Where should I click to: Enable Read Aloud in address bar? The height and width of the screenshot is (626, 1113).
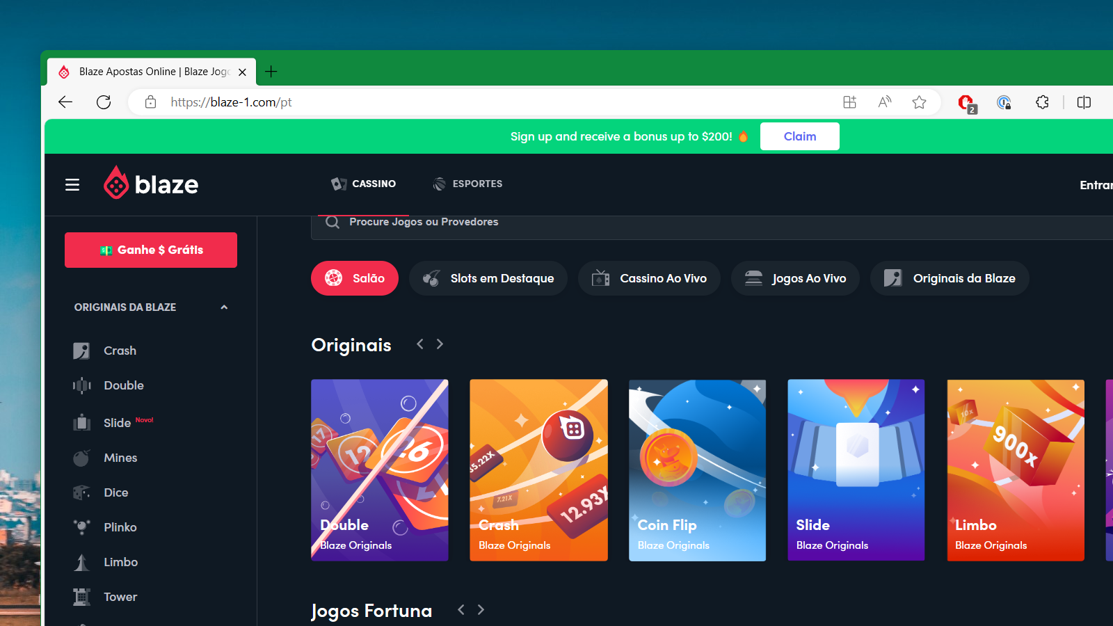[x=884, y=102]
